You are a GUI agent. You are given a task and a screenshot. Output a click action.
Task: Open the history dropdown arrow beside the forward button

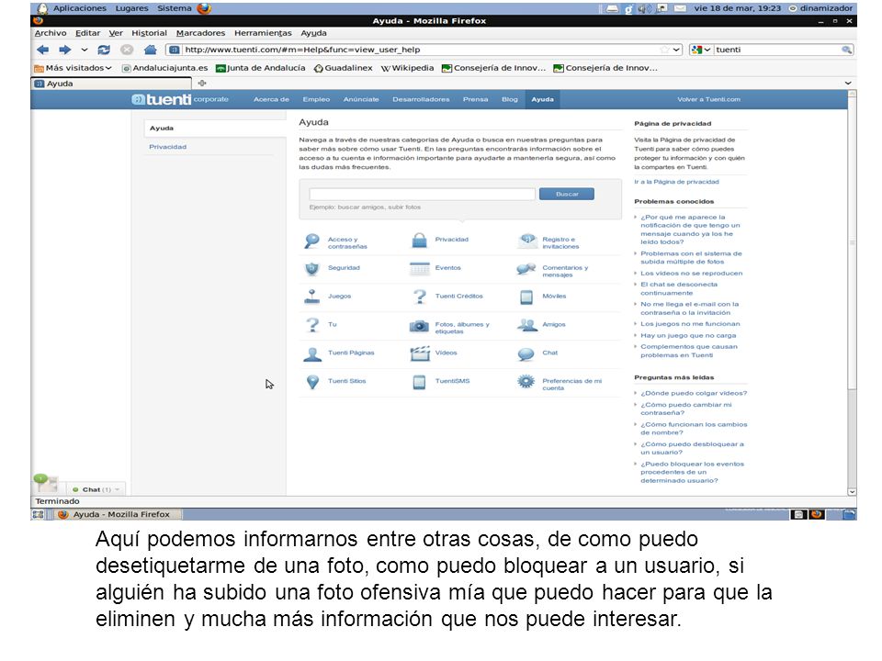[x=85, y=50]
